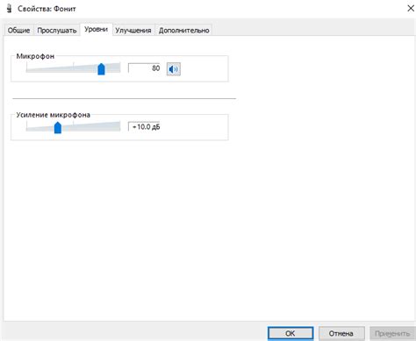Image resolution: width=416 pixels, height=341 pixels.
Task: Confirm settings with the OK button
Action: coord(290,333)
